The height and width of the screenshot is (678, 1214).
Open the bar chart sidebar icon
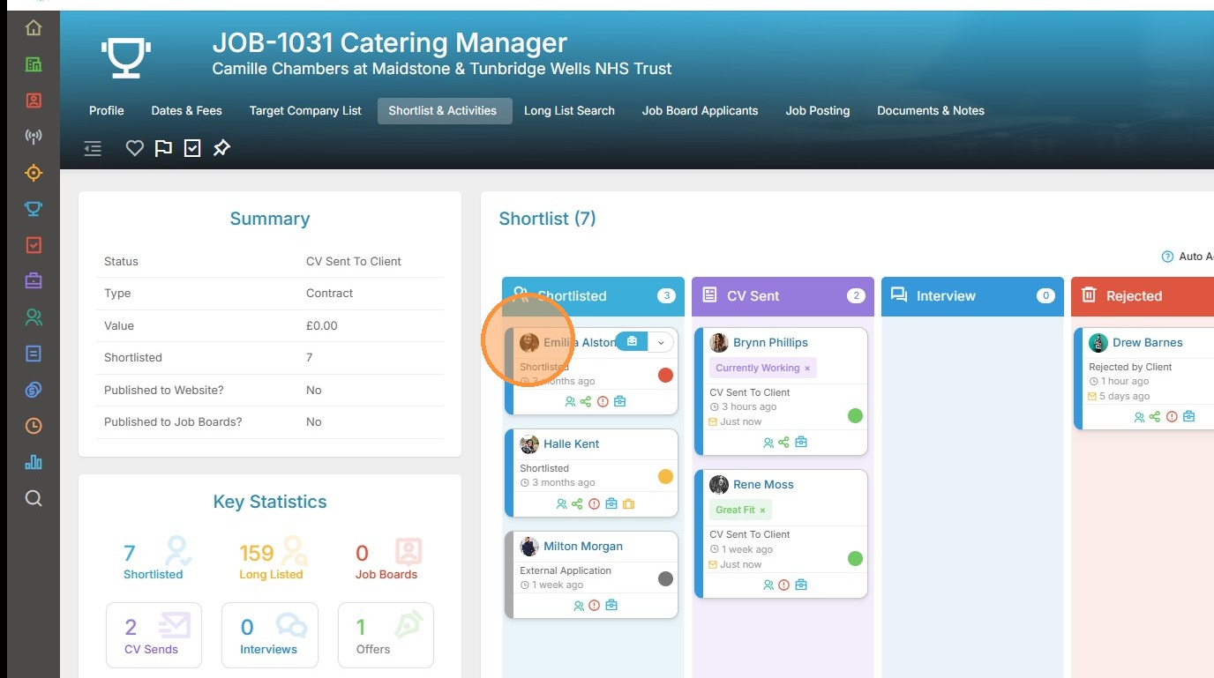coord(34,462)
